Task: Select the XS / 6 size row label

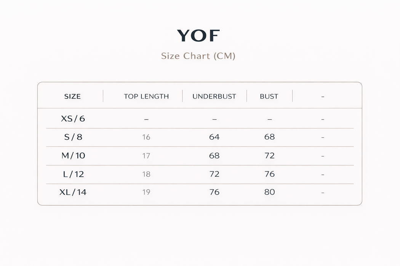Action: 73,119
